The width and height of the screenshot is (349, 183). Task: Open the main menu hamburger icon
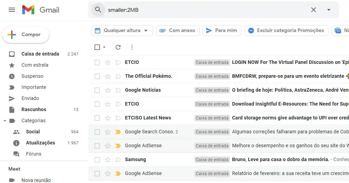[x=12, y=10]
